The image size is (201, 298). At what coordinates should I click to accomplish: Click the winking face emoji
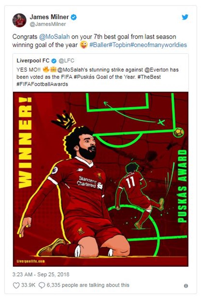click(x=84, y=45)
